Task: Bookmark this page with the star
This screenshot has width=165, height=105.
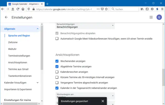Action: (106, 9)
